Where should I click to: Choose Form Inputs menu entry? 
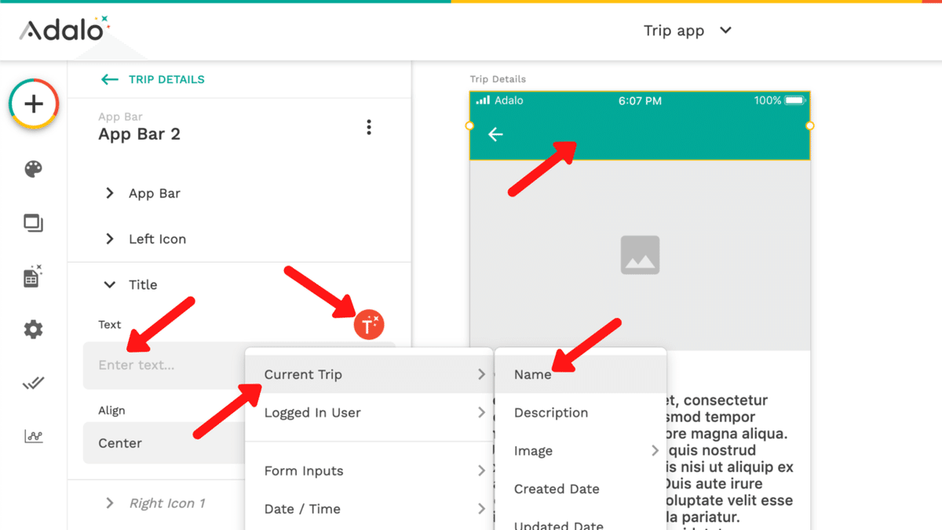point(369,470)
